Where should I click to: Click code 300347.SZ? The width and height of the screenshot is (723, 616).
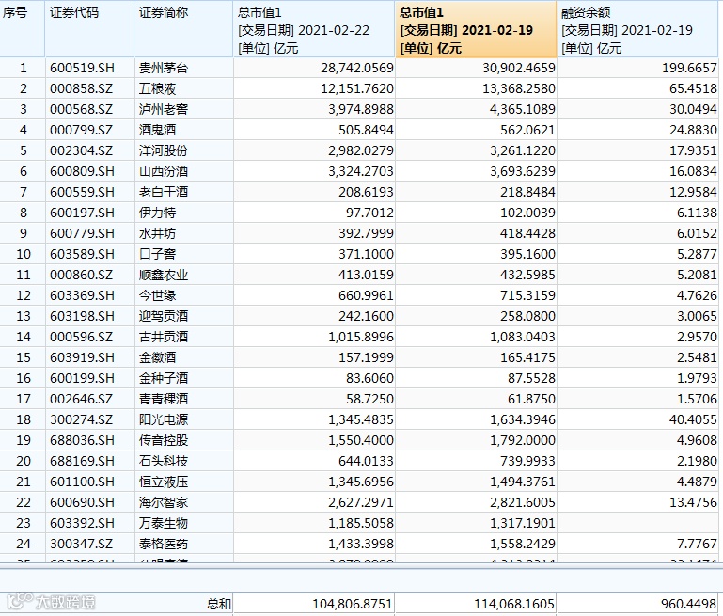click(x=81, y=544)
